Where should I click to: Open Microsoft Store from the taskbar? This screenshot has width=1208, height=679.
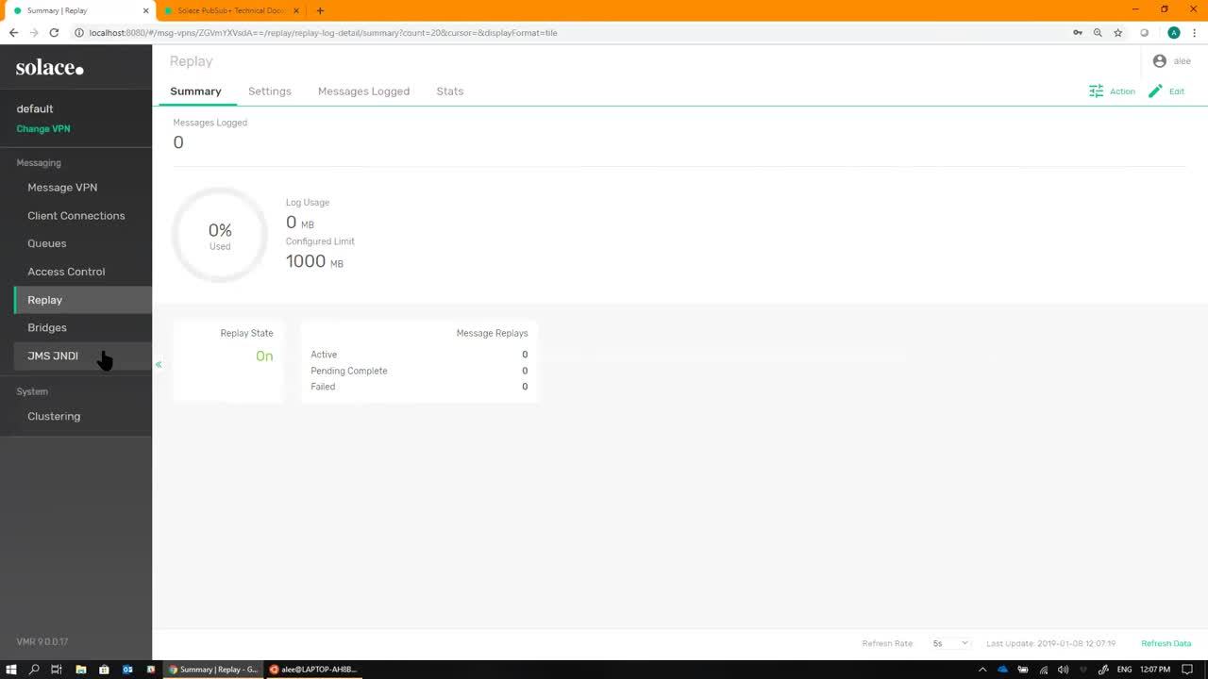(104, 670)
